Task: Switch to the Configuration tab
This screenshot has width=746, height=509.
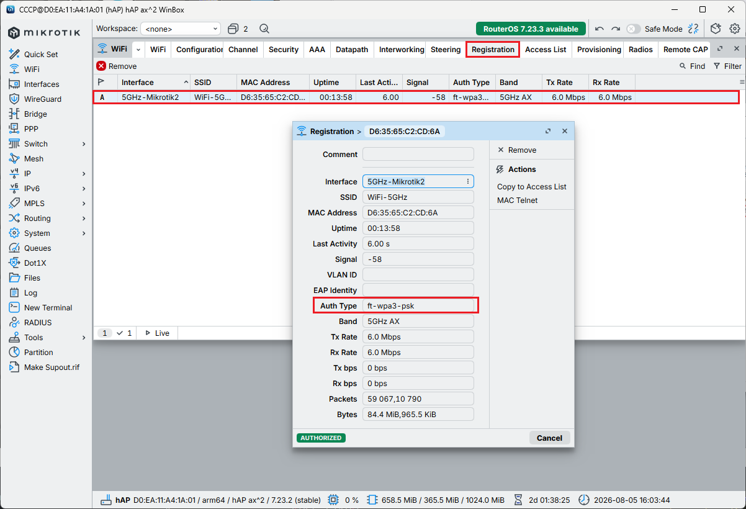Action: pyautogui.click(x=199, y=50)
